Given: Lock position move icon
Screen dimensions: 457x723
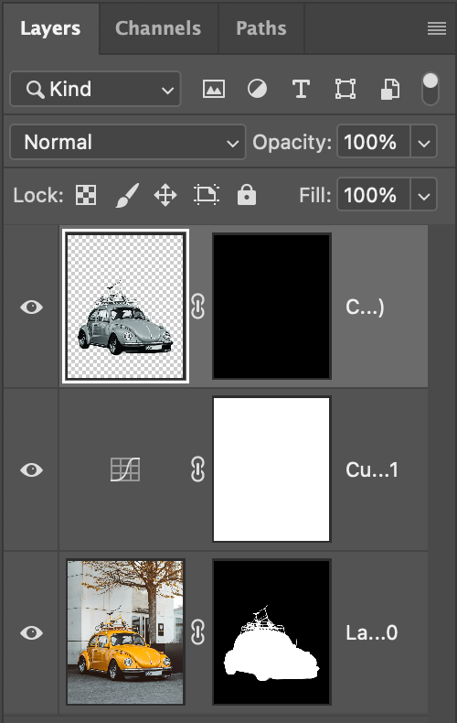Looking at the screenshot, I should pyautogui.click(x=165, y=195).
